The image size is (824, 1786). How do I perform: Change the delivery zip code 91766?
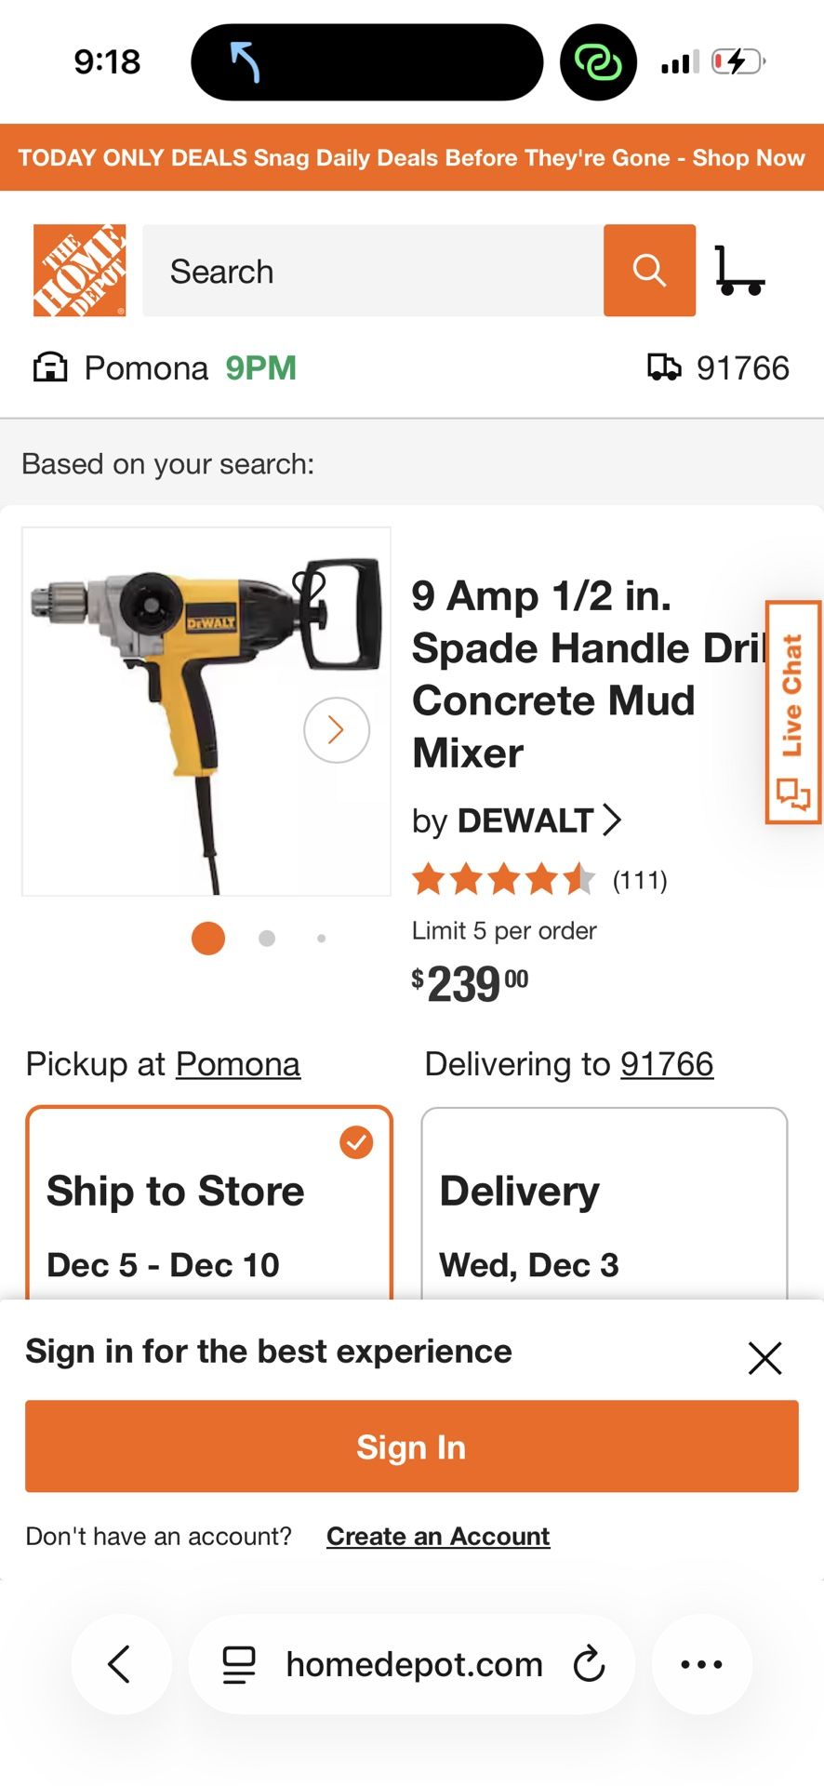click(667, 1063)
